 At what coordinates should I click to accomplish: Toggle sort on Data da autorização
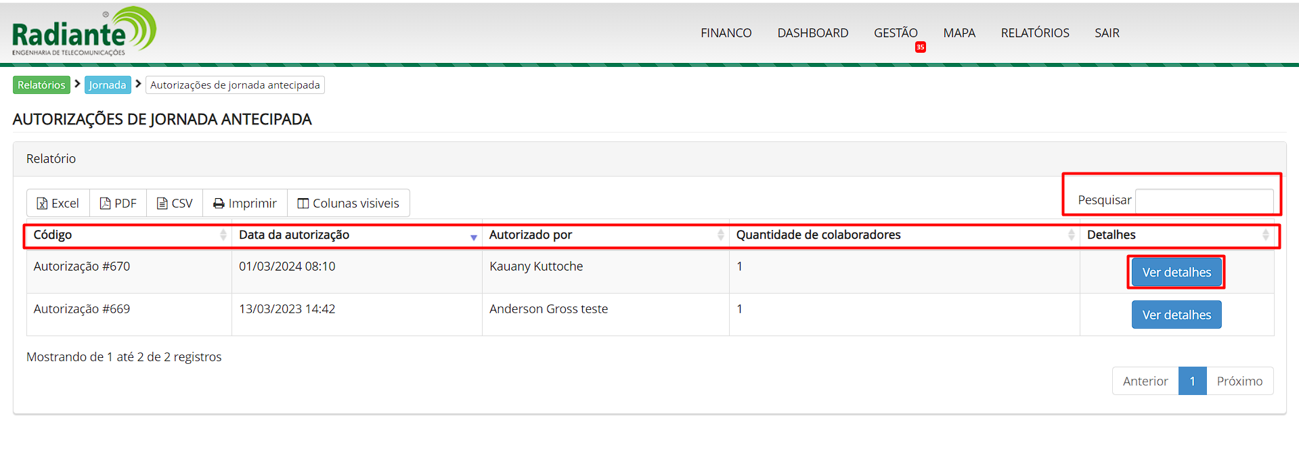pos(473,236)
